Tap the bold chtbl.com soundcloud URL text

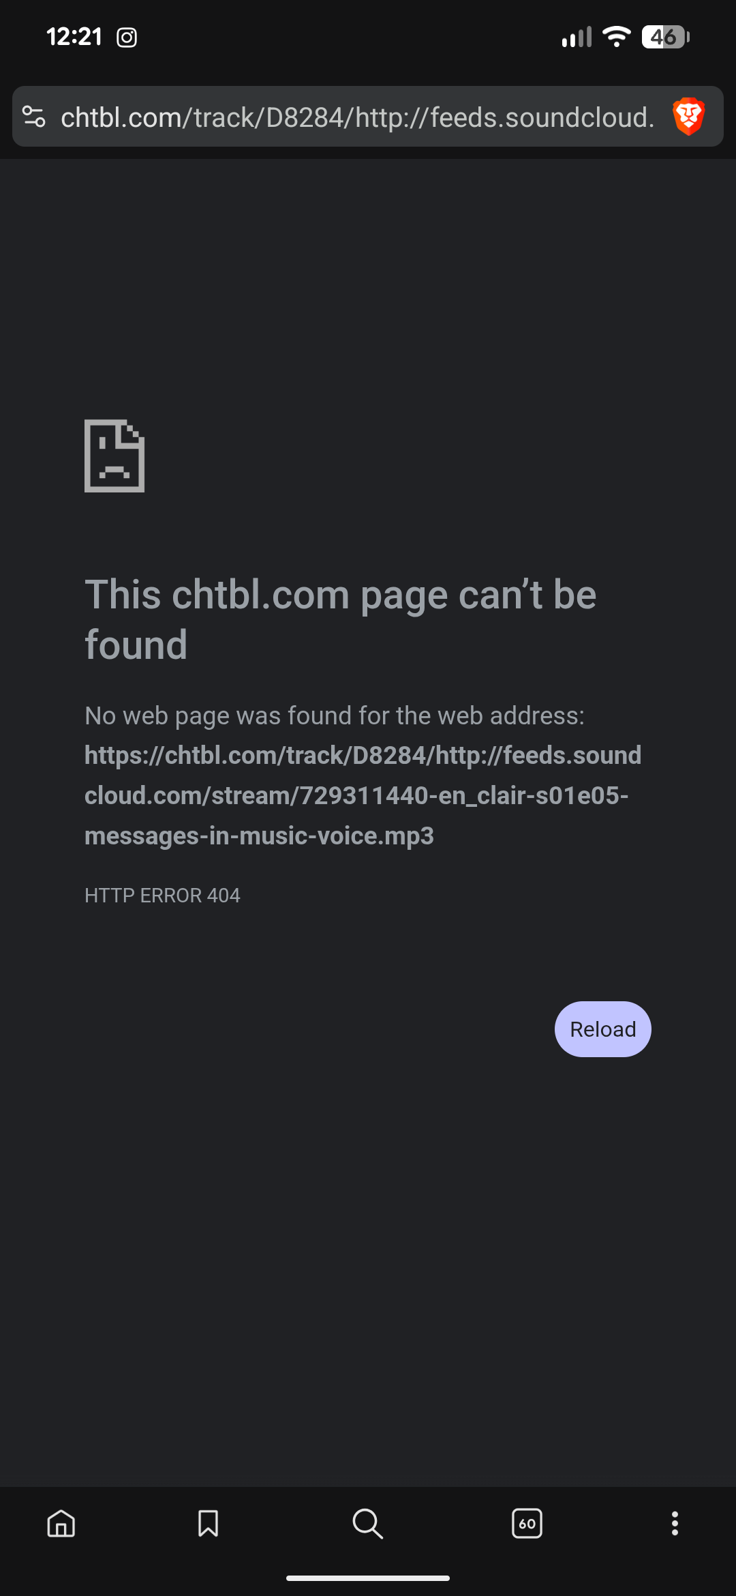363,795
